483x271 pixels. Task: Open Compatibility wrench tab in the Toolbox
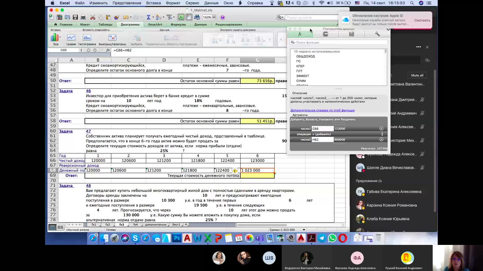(377, 34)
